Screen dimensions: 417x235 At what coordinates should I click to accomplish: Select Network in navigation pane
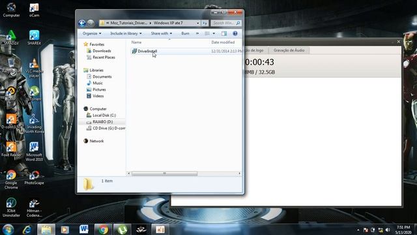pyautogui.click(x=96, y=141)
